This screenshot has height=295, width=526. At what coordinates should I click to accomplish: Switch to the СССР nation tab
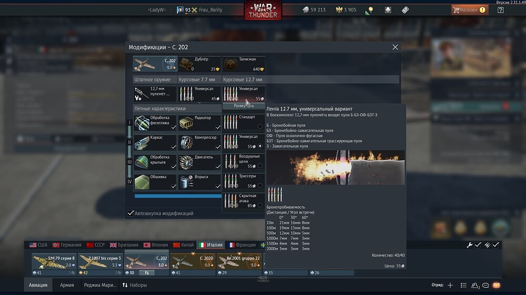[x=96, y=245]
